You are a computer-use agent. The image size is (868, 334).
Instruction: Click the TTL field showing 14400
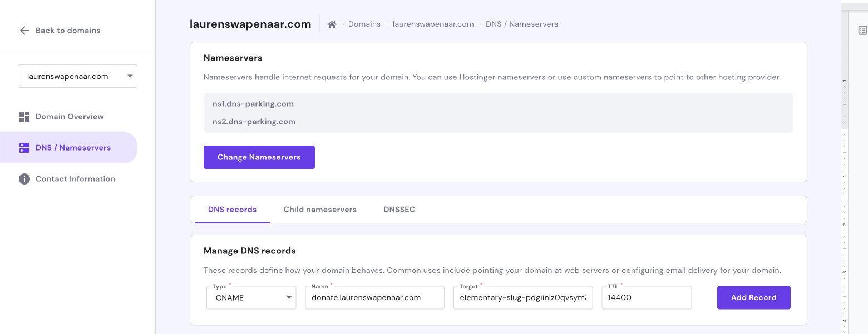click(646, 297)
